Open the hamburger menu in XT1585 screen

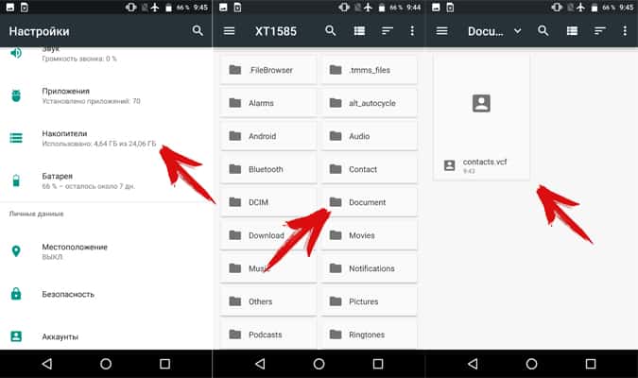[x=229, y=31]
